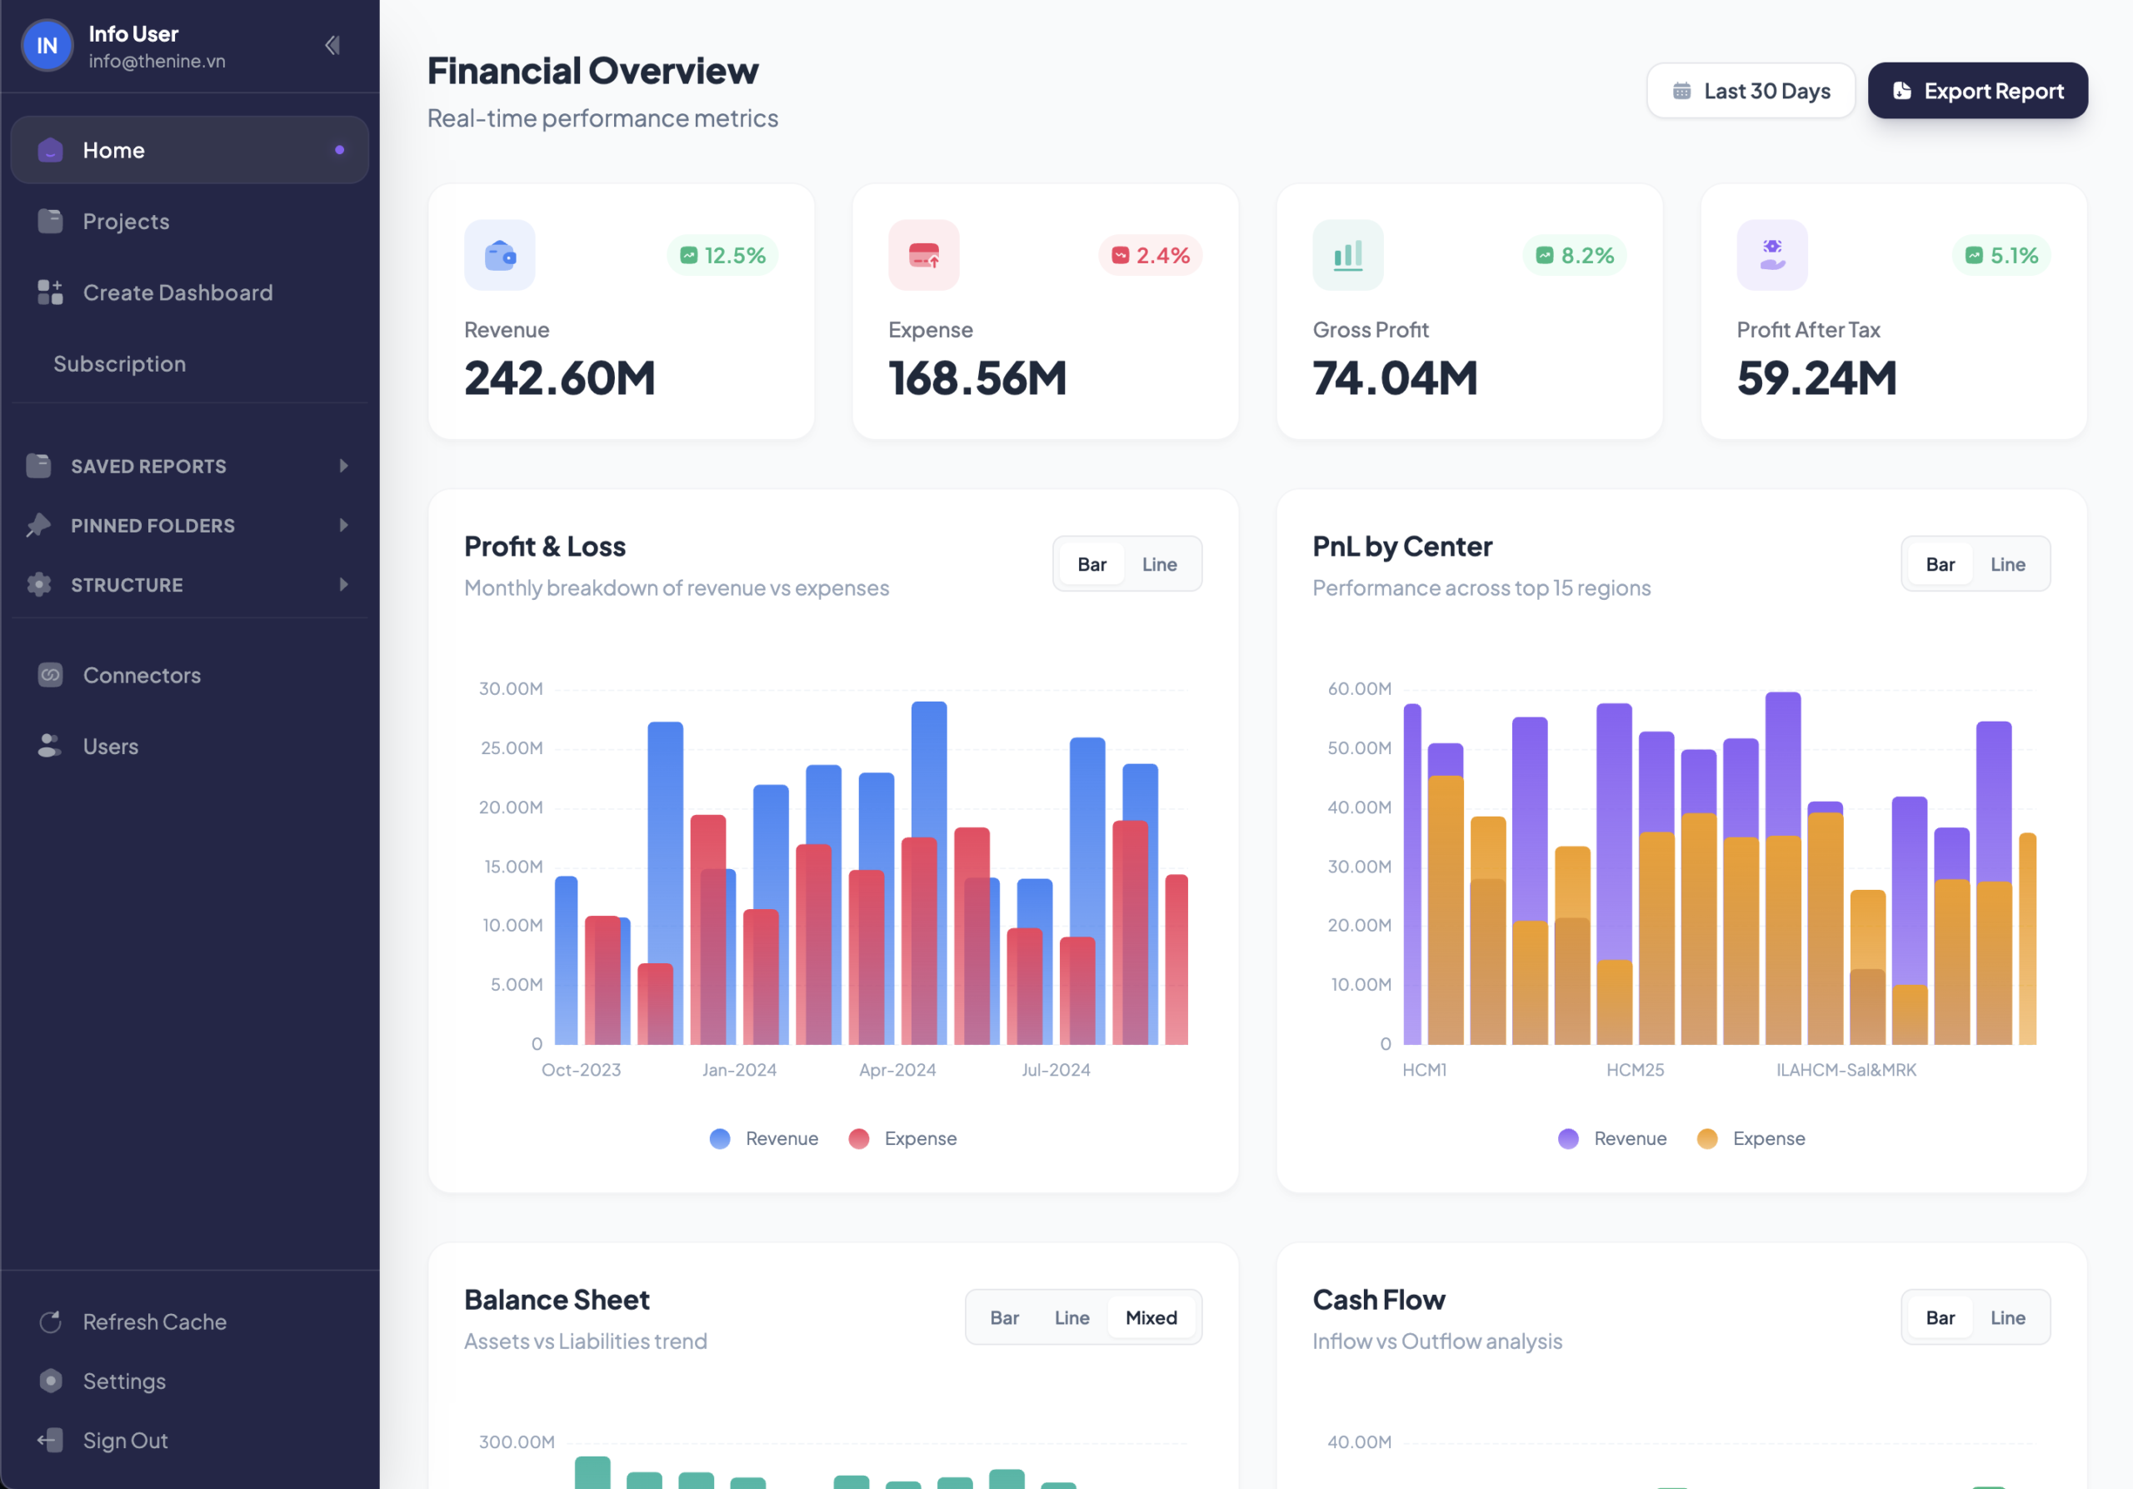The width and height of the screenshot is (2133, 1489).
Task: Click the Gross Profit bar-chart icon
Action: pyautogui.click(x=1347, y=254)
